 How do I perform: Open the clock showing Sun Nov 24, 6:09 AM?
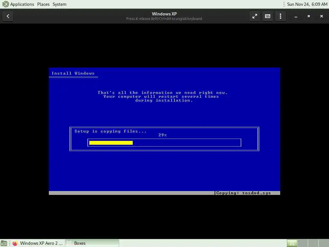pyautogui.click(x=307, y=4)
